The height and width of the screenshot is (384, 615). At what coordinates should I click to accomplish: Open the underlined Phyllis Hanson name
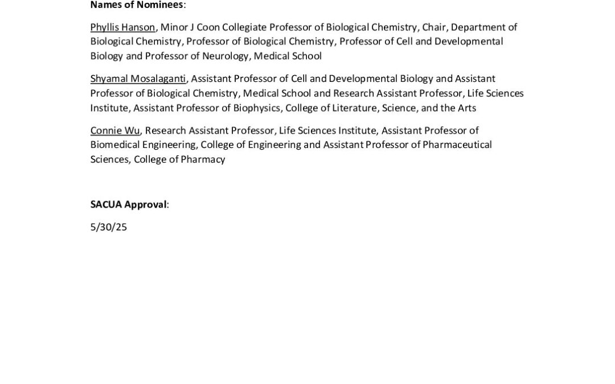(122, 27)
